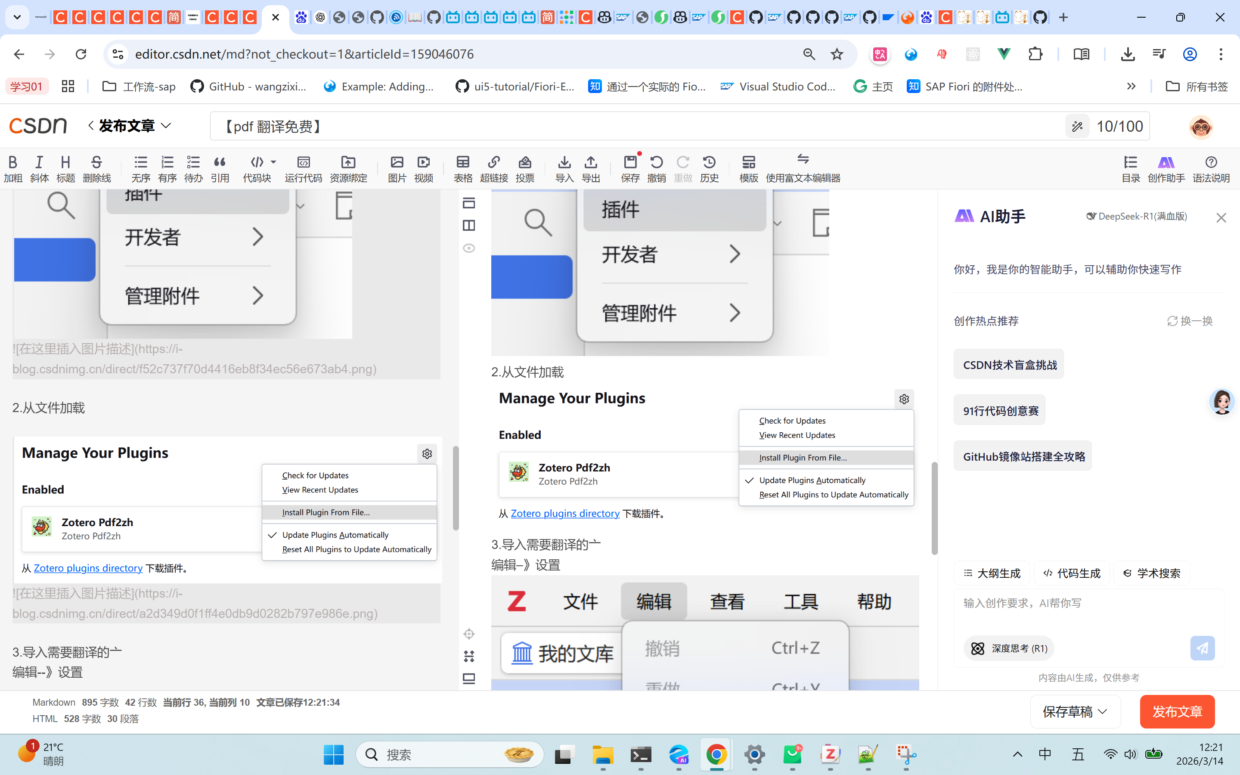
Task: Expand the code block dropdown arrow
Action: coord(274,162)
